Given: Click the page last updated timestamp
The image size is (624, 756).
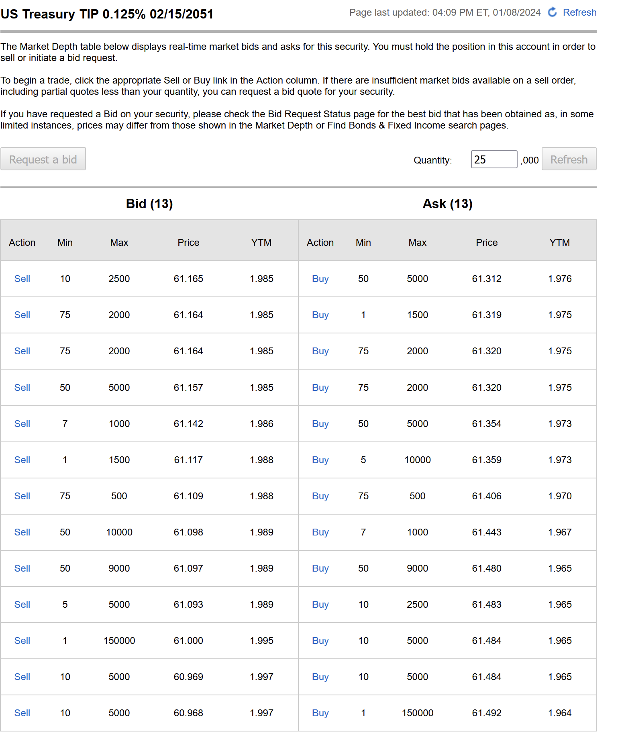Looking at the screenshot, I should (x=445, y=12).
